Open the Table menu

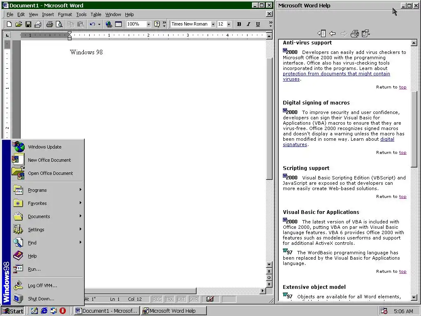click(x=96, y=14)
